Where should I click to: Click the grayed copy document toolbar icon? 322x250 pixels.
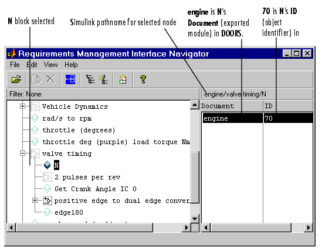pos(36,79)
